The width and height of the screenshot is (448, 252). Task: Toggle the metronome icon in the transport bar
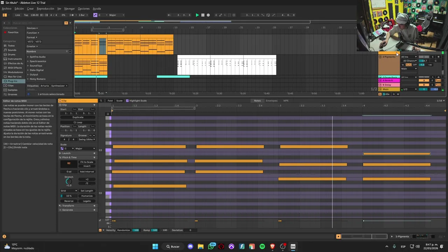tap(71, 15)
